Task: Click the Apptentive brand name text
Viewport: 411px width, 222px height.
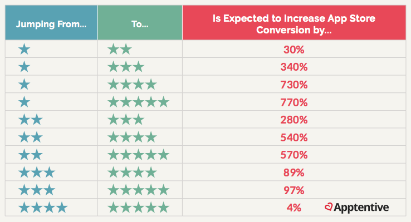Action: point(361,208)
